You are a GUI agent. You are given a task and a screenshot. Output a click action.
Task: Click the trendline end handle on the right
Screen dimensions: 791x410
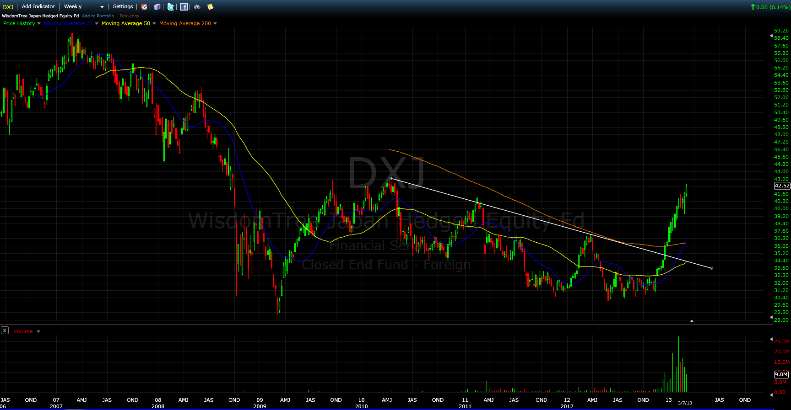tap(712, 268)
